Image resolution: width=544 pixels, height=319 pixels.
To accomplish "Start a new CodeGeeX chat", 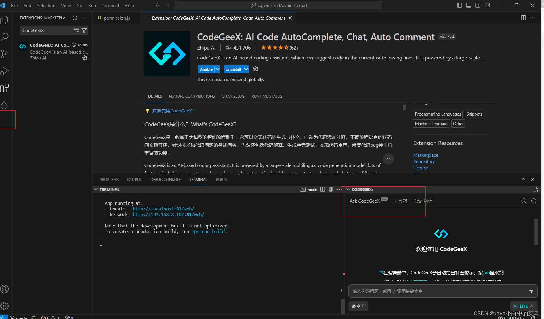I will (x=535, y=189).
